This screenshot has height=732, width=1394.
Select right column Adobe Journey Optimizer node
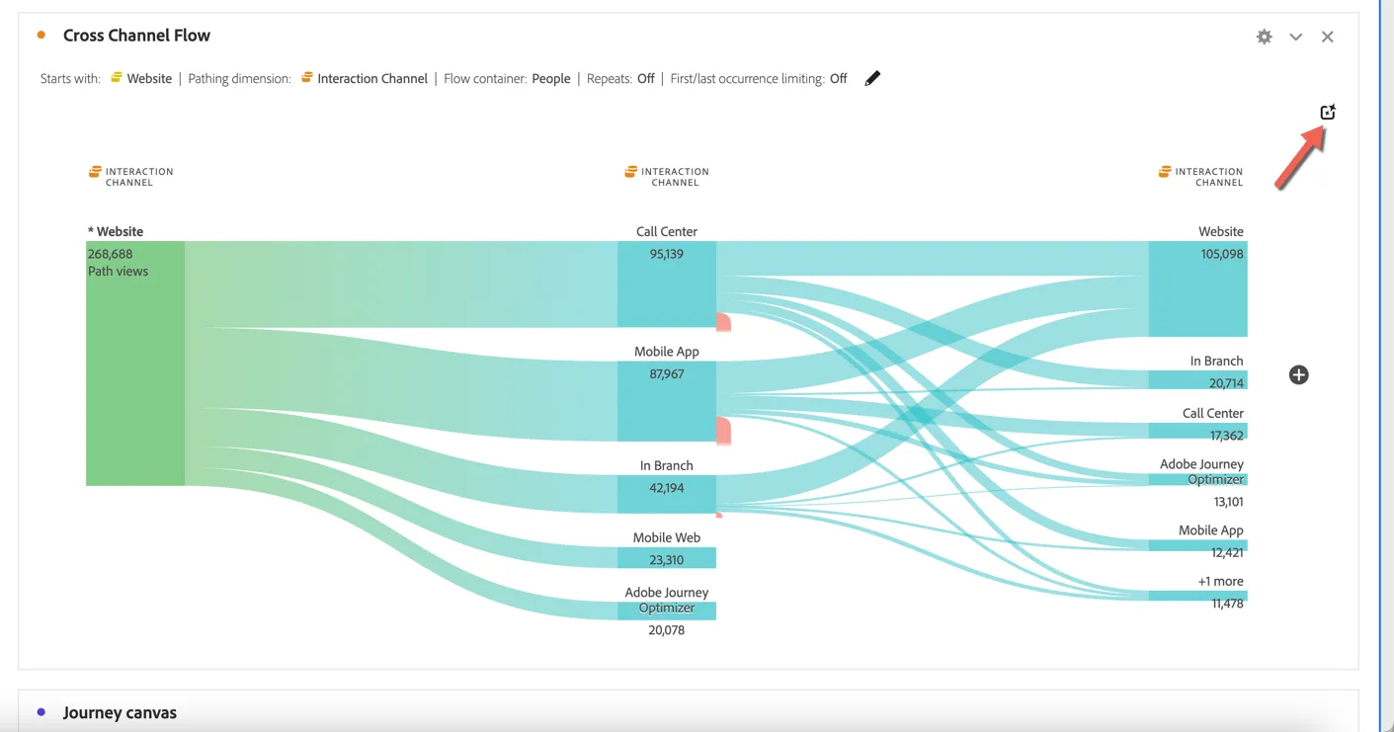[x=1197, y=479]
